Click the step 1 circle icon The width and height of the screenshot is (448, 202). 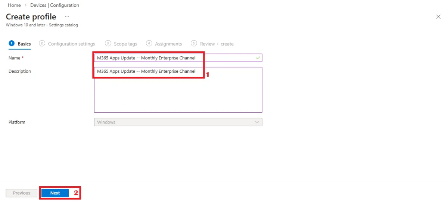pyautogui.click(x=11, y=43)
